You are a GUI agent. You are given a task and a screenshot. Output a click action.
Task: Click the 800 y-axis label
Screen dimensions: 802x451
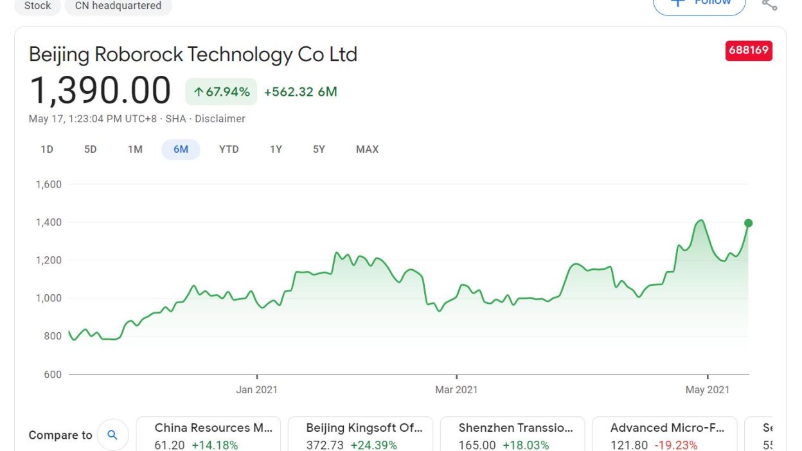(53, 337)
